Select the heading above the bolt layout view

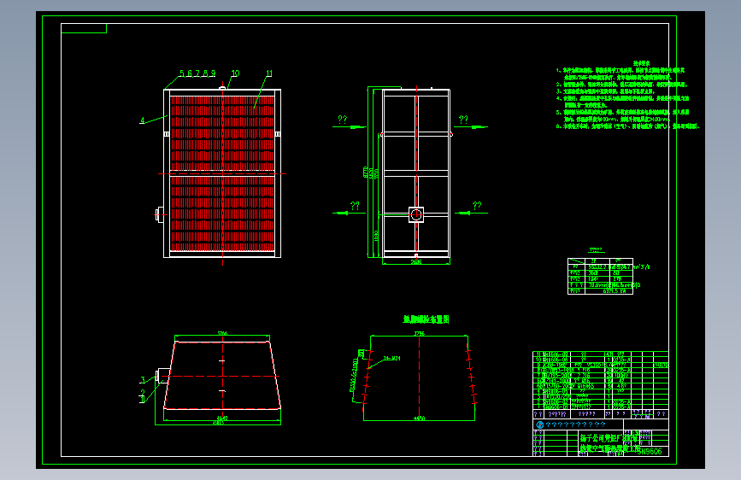pos(426,319)
